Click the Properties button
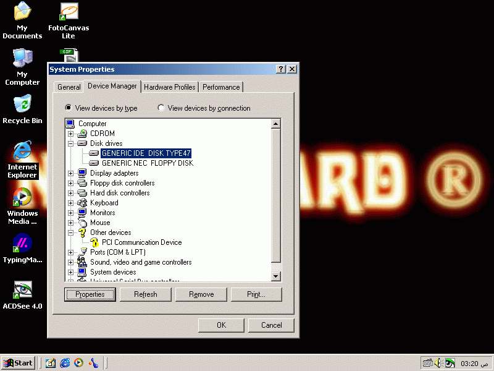The image size is (494, 371). click(90, 294)
